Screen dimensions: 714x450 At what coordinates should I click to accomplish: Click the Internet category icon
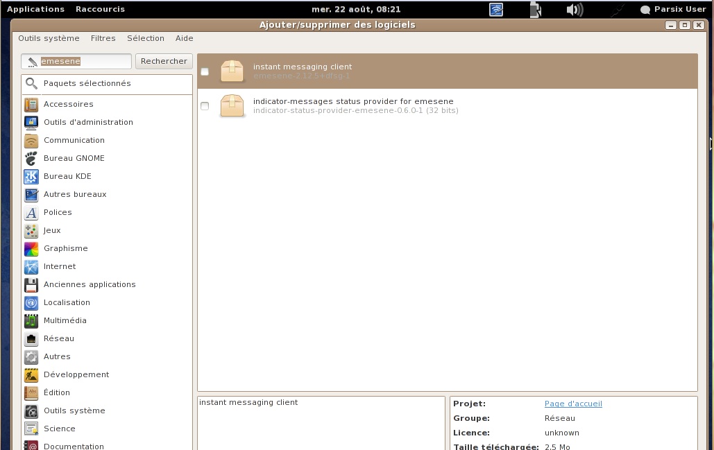[31, 267]
